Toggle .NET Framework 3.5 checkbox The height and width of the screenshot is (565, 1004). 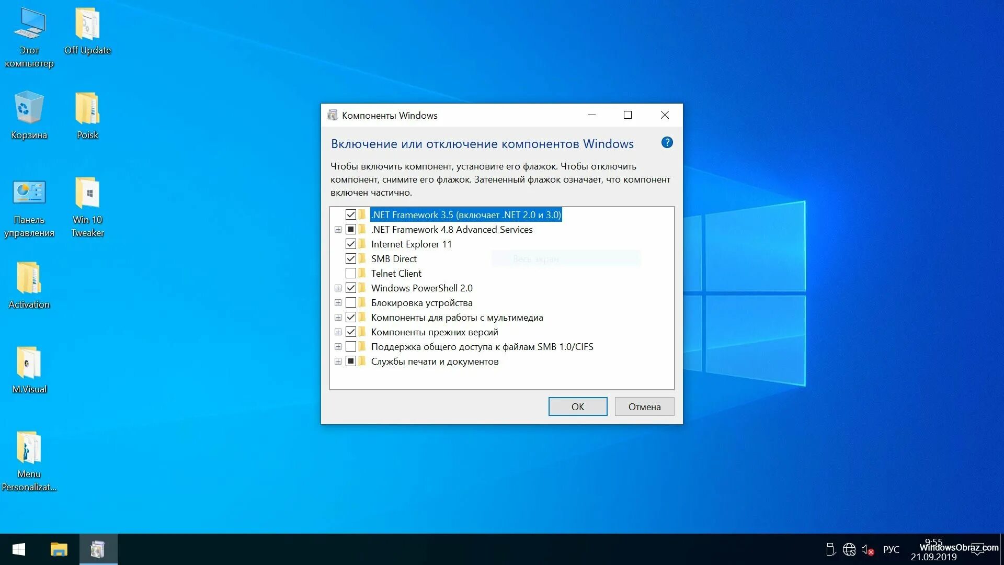[351, 214]
